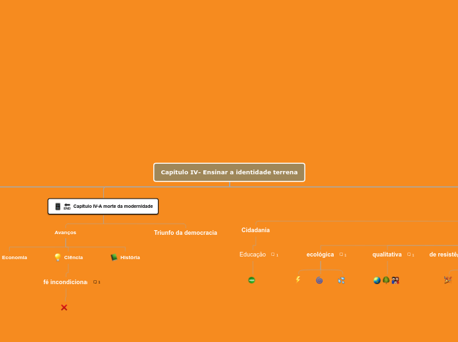Select the qualitativa topic label
Viewport: 458px width, 342px height.
[387, 255]
